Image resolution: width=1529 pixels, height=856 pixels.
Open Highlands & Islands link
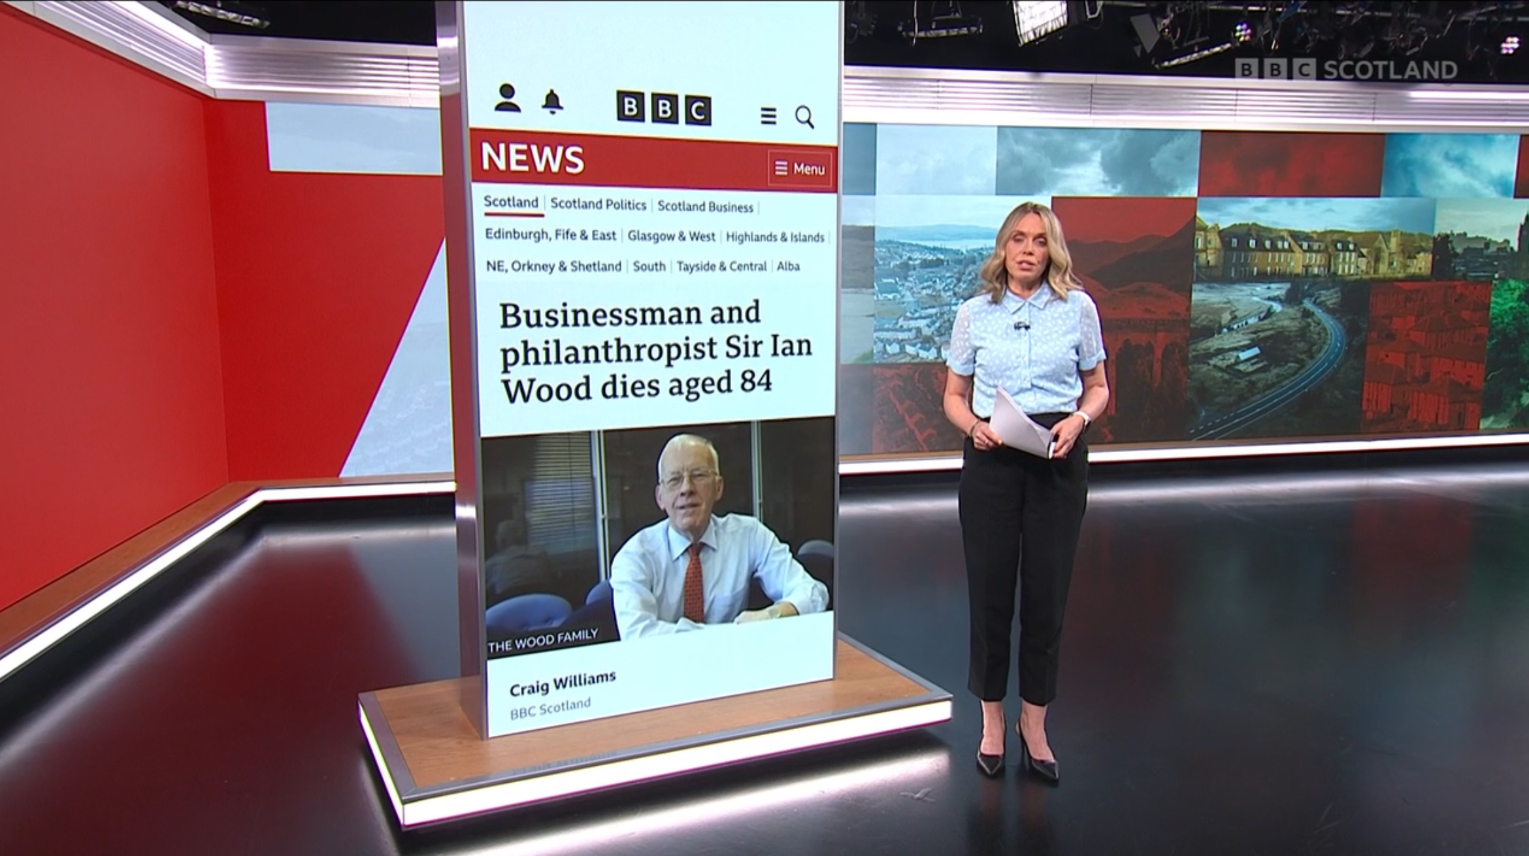775,238
